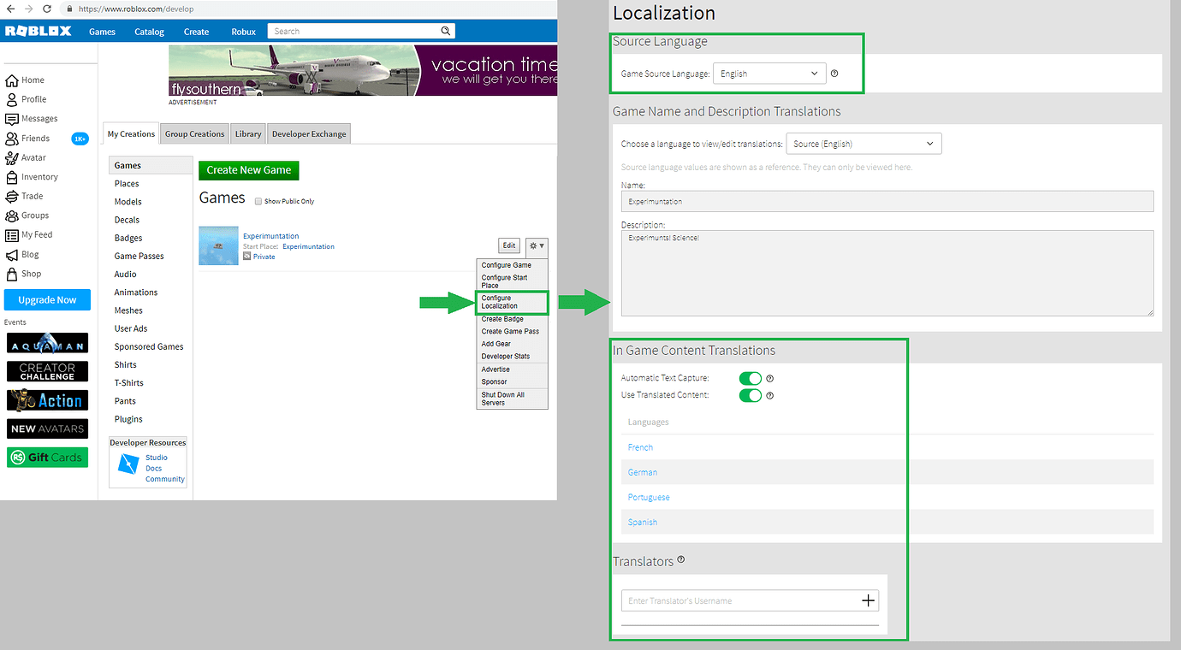Select Shut Down All Servers entry

(x=512, y=399)
